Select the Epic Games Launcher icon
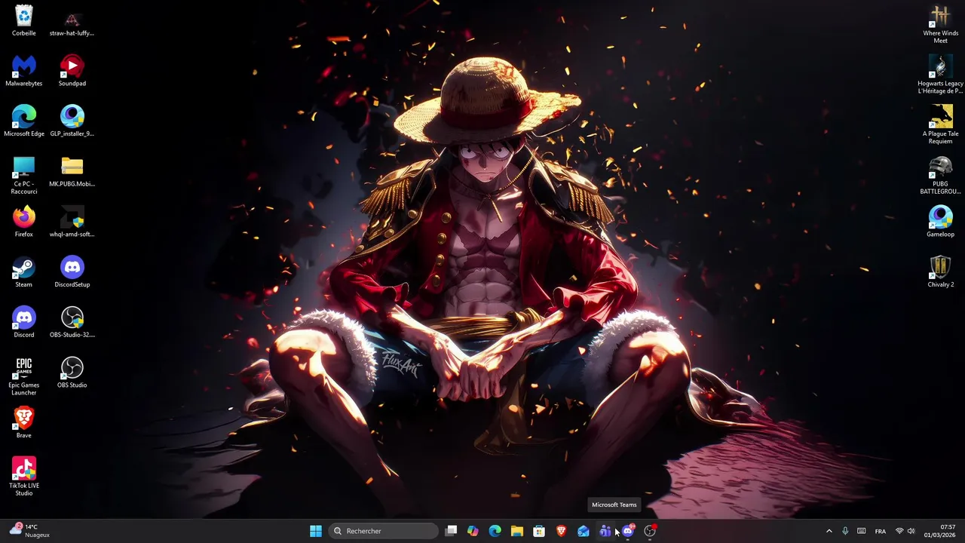This screenshot has height=543, width=965. (24, 376)
